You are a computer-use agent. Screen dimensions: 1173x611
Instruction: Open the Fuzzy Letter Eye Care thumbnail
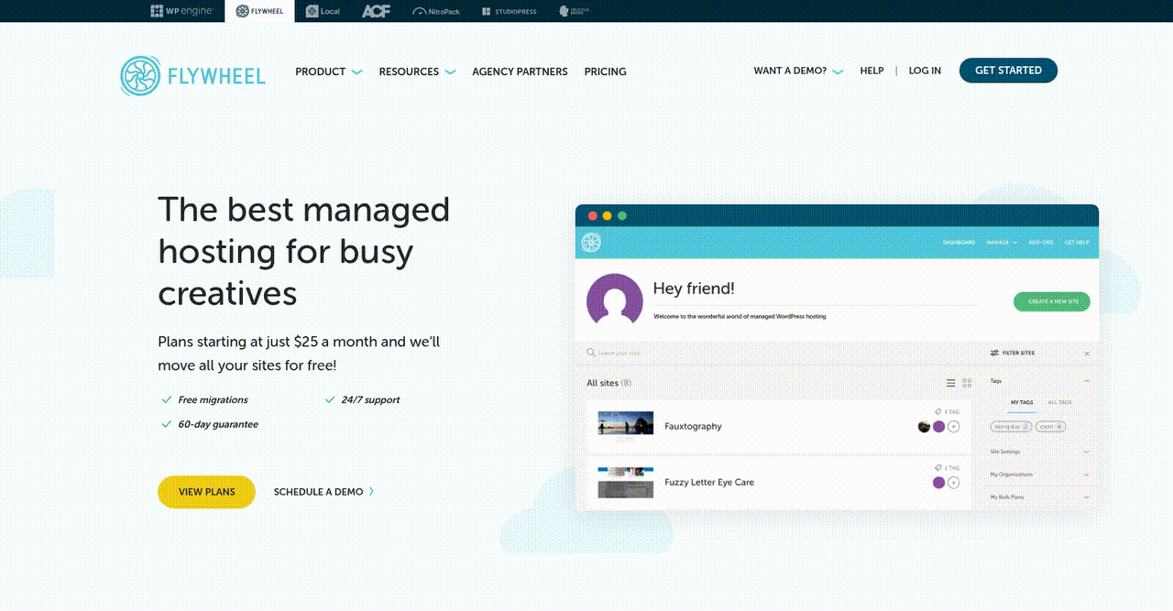click(626, 483)
